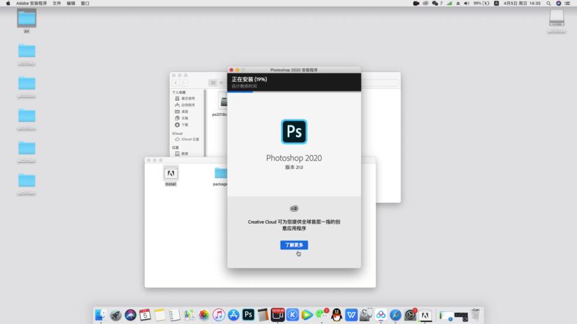The width and height of the screenshot is (577, 324).
Task: Open Notes from the dock
Action: [160, 315]
